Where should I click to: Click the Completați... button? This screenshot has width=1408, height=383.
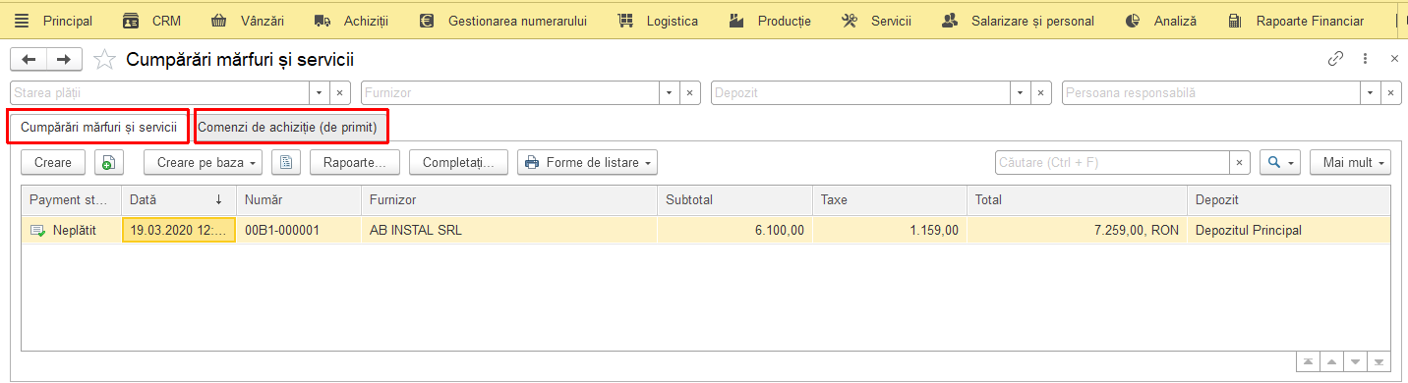click(x=458, y=162)
